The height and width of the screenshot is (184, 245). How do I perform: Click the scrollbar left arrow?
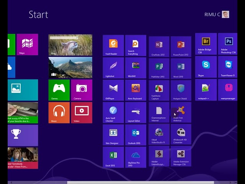pyautogui.click(x=11, y=182)
